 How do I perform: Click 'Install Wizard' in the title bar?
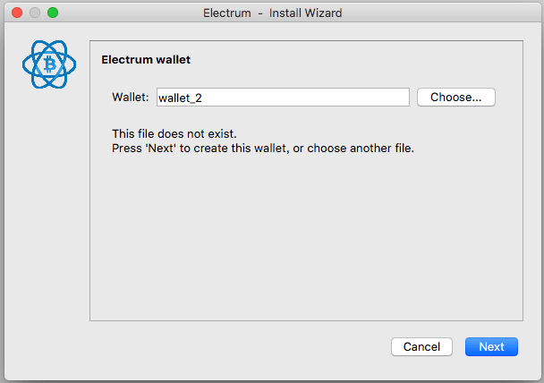(x=305, y=13)
